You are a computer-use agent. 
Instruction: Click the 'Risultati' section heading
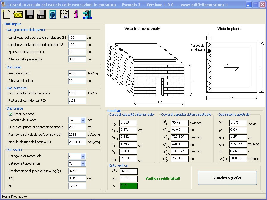[x=114, y=111]
